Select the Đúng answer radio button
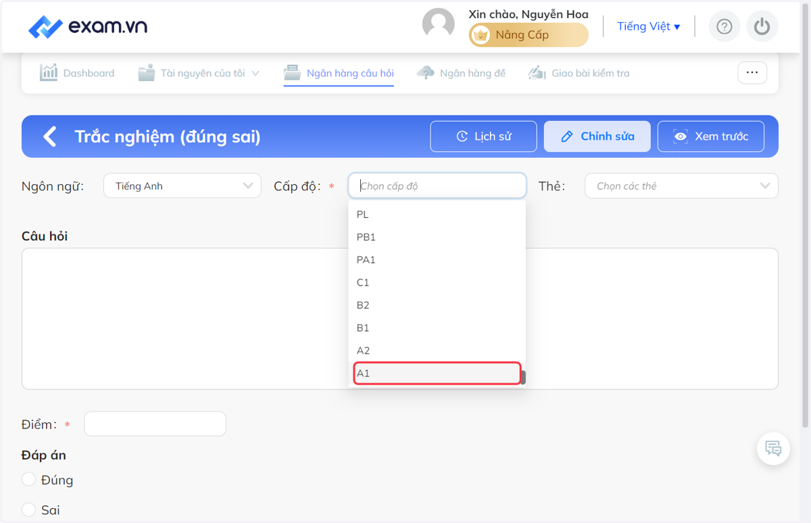Screen dimensions: 811x523 click(28, 479)
